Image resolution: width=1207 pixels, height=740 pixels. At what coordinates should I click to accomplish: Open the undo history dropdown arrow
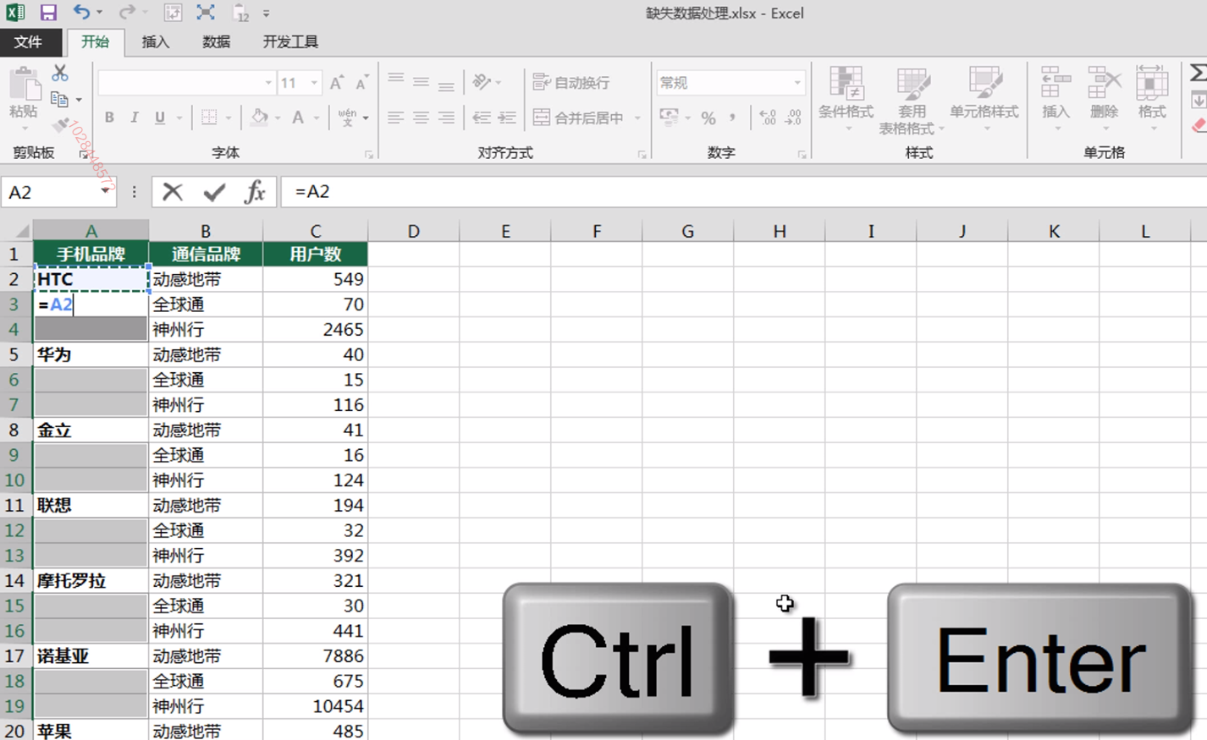point(99,13)
